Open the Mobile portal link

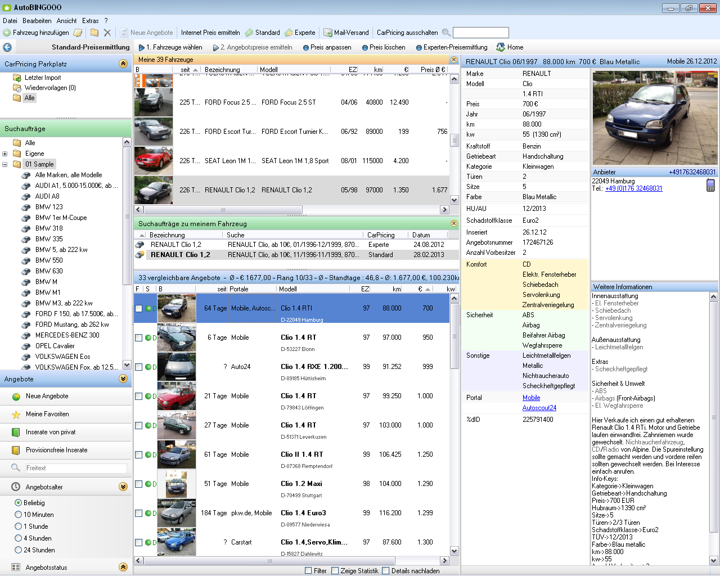point(531,398)
